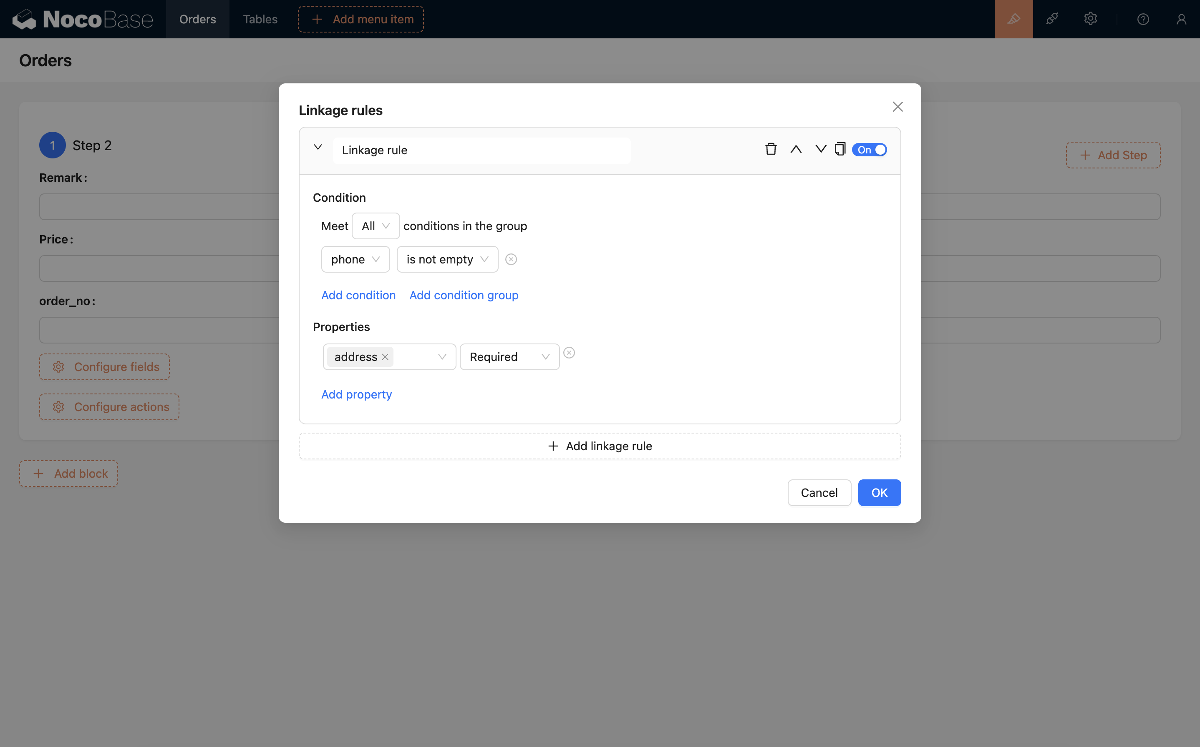Open the plugin manager icon

[x=1051, y=19]
